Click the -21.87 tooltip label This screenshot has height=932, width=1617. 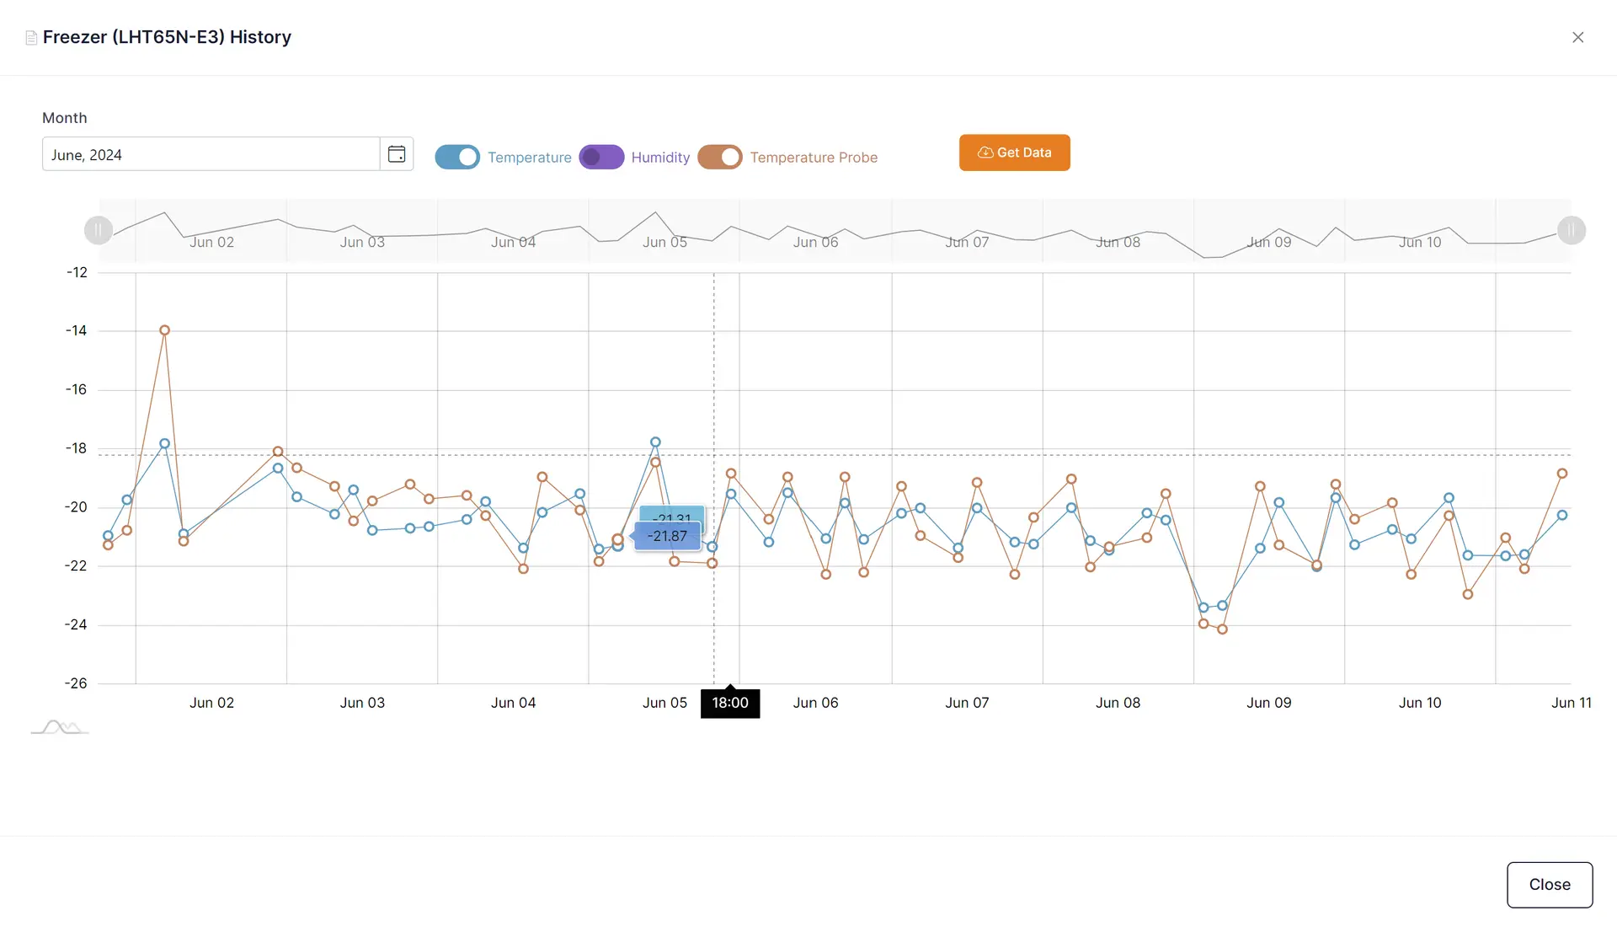(667, 536)
